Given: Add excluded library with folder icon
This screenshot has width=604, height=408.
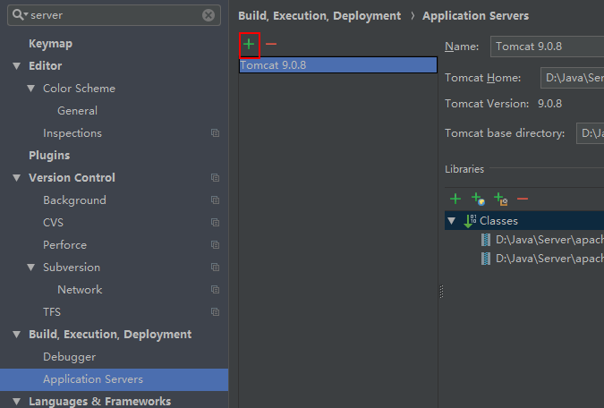Looking at the screenshot, I should pos(501,199).
